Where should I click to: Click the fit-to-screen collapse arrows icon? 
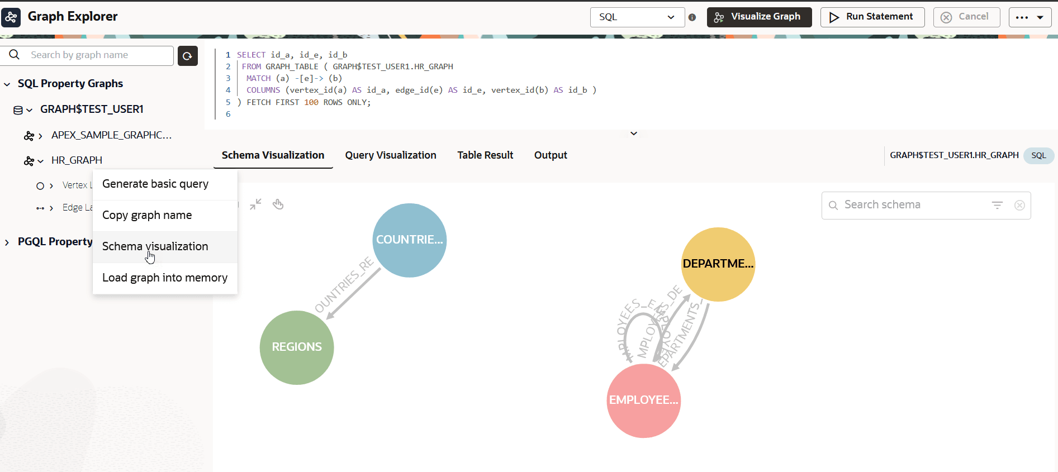point(255,204)
